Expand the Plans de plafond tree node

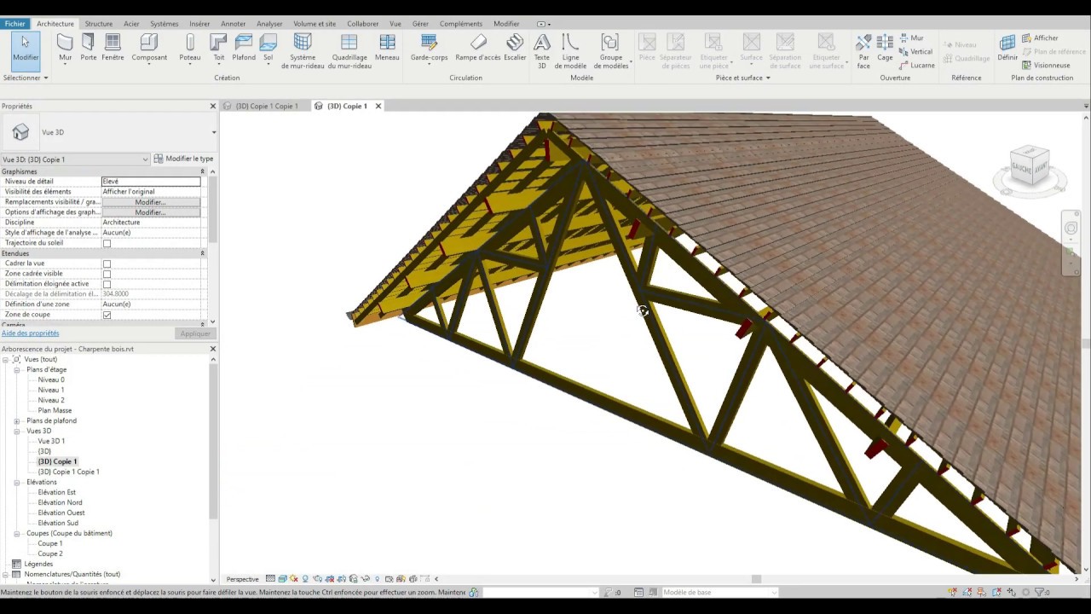tap(17, 420)
